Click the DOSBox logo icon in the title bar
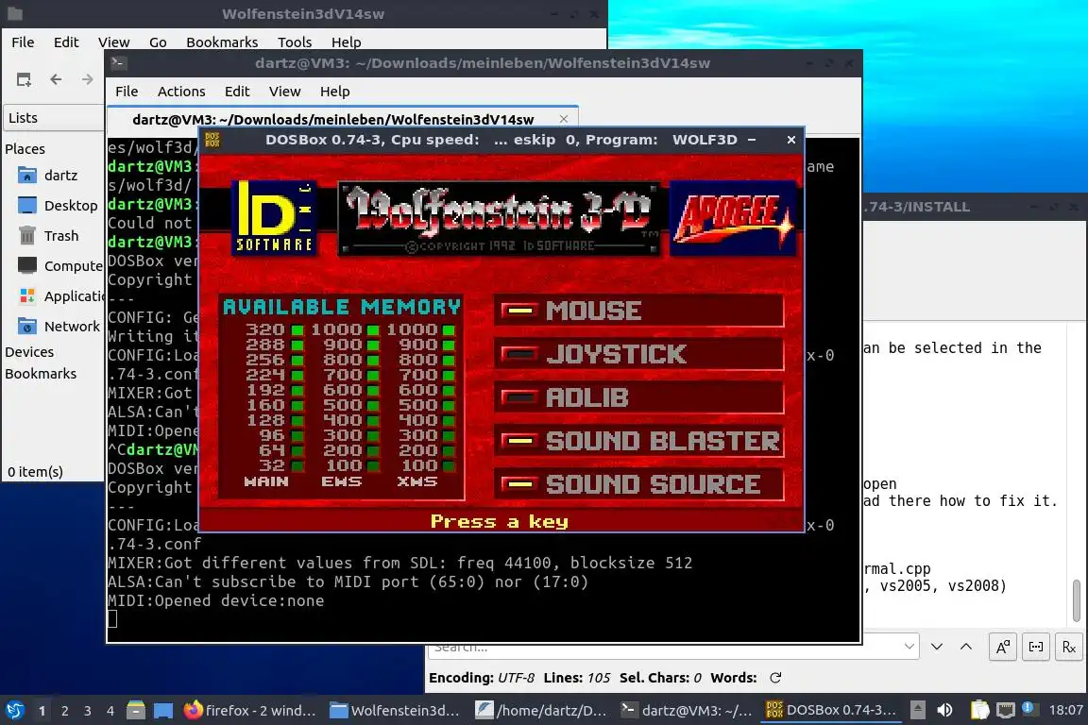 point(212,140)
